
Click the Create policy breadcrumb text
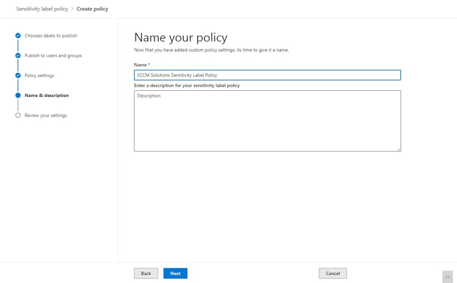92,9
